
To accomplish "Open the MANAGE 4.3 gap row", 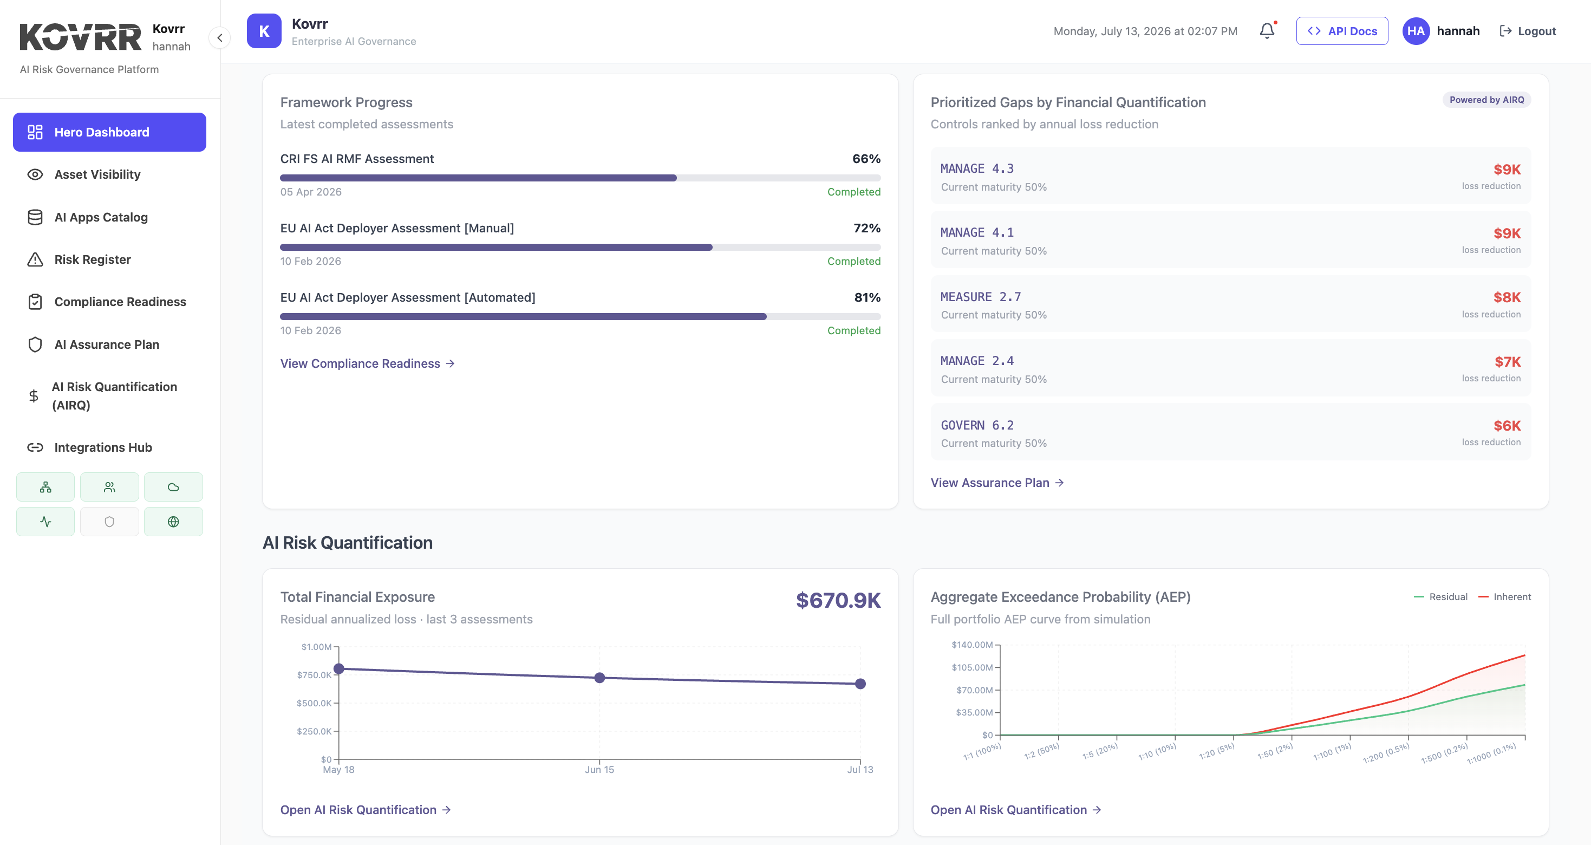I will [x=1231, y=175].
